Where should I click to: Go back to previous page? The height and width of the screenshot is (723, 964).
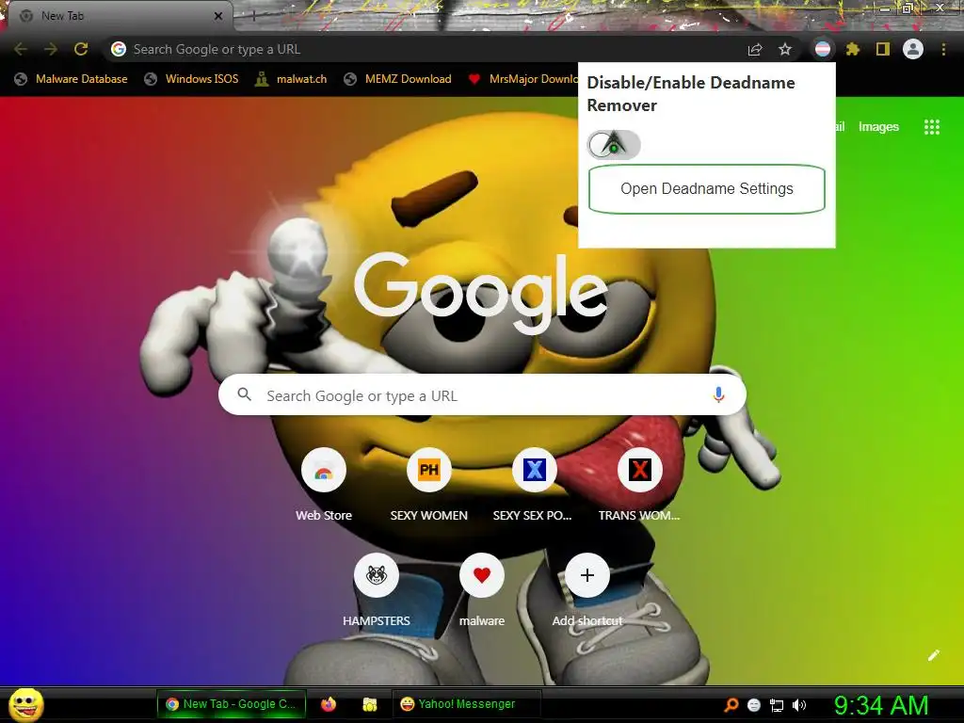tap(21, 49)
